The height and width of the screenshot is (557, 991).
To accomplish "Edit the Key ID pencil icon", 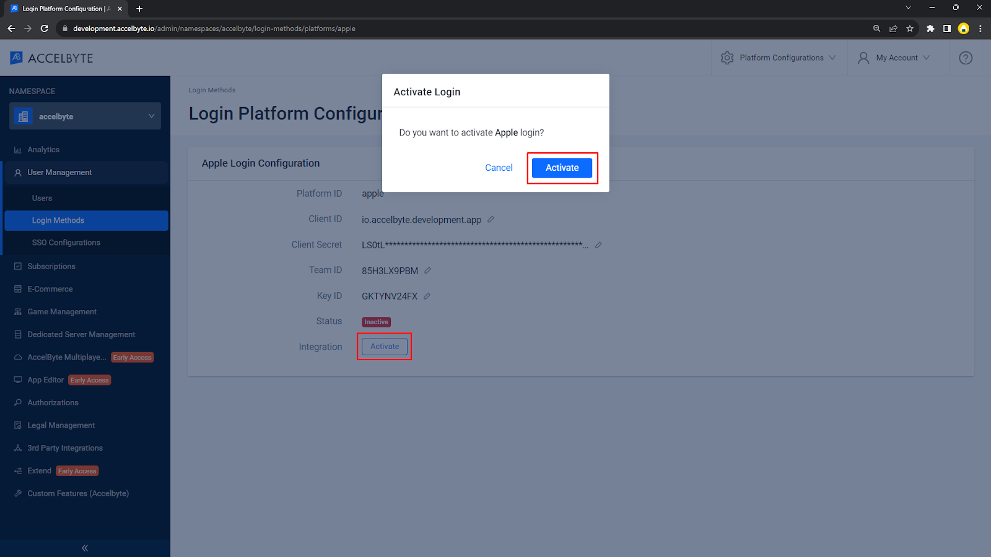I will [427, 296].
